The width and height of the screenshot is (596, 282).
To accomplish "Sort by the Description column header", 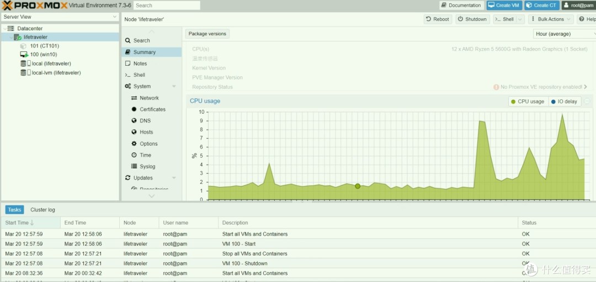I will coord(368,223).
